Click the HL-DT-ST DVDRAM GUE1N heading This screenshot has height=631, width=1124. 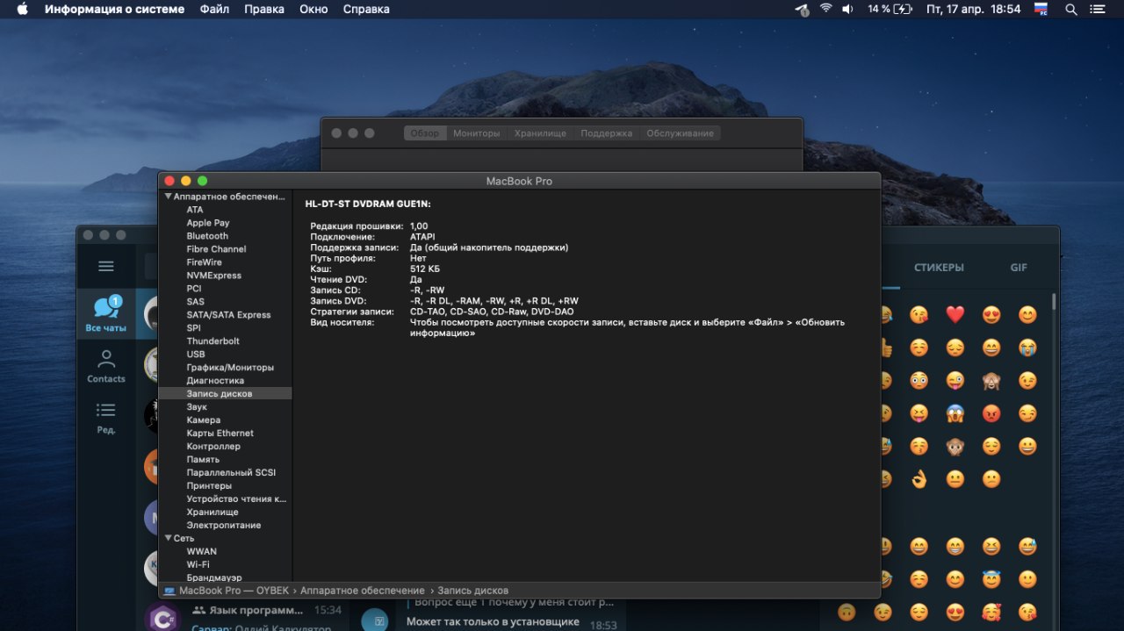coord(368,204)
